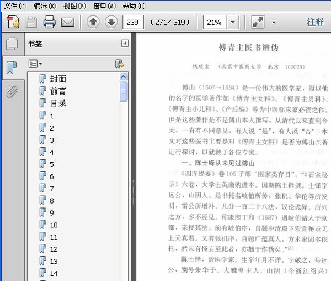Click the page count text (271/319)
The image size is (331, 281).
(170, 22)
